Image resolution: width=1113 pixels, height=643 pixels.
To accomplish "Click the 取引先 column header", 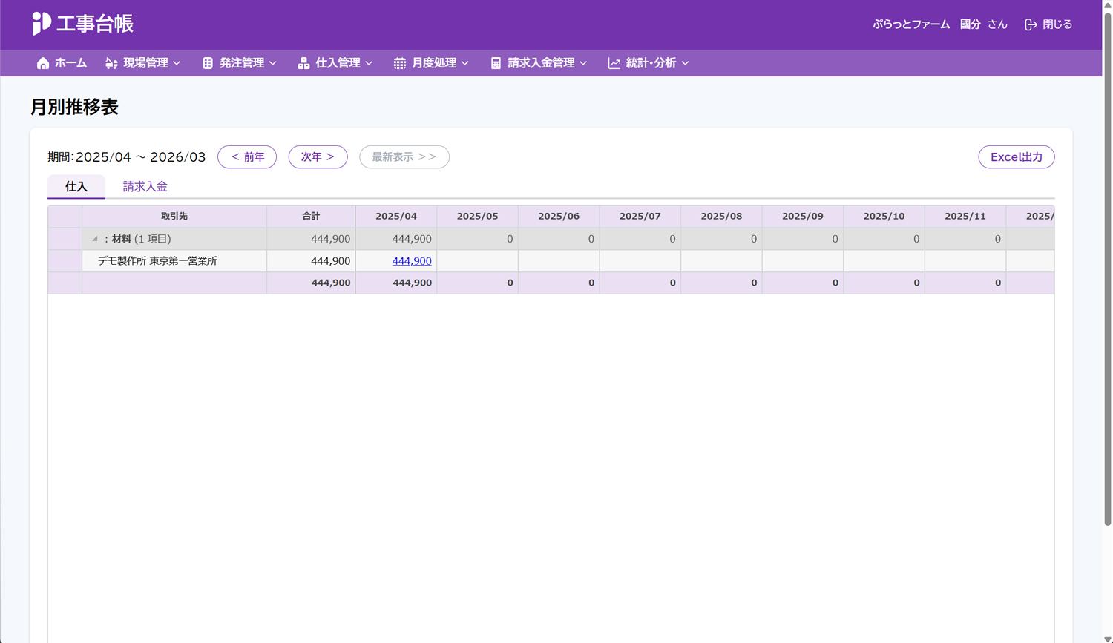I will 174,217.
